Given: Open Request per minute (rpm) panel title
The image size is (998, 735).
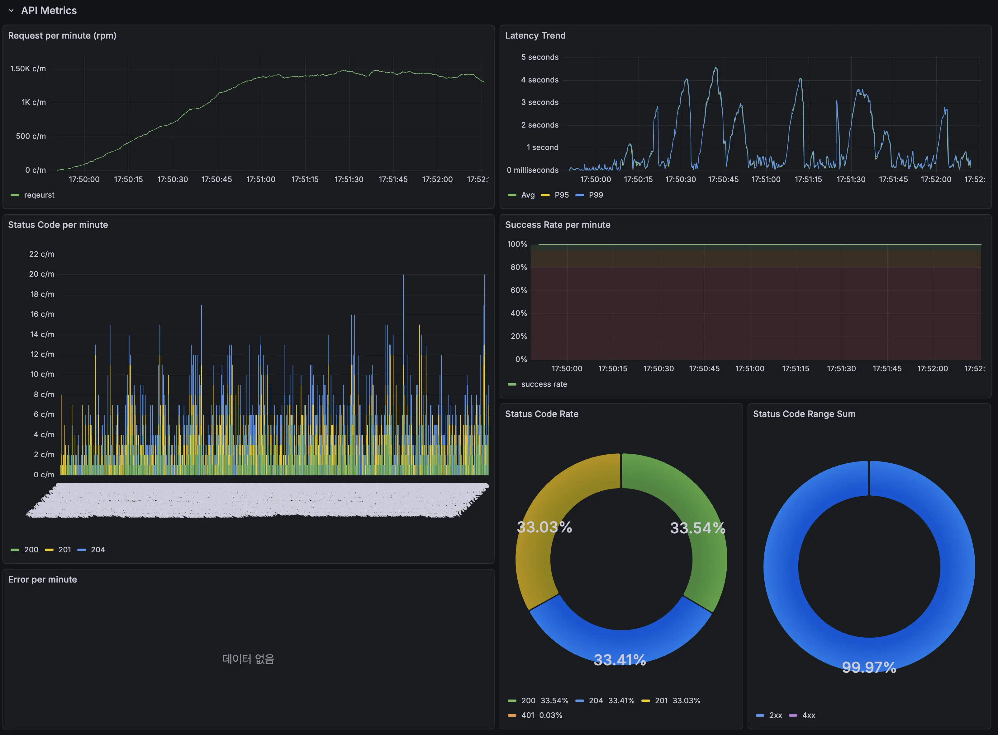Looking at the screenshot, I should [x=62, y=35].
